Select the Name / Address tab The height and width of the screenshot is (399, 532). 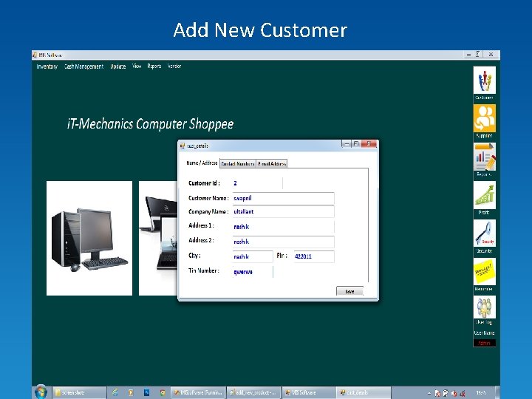coord(202,163)
